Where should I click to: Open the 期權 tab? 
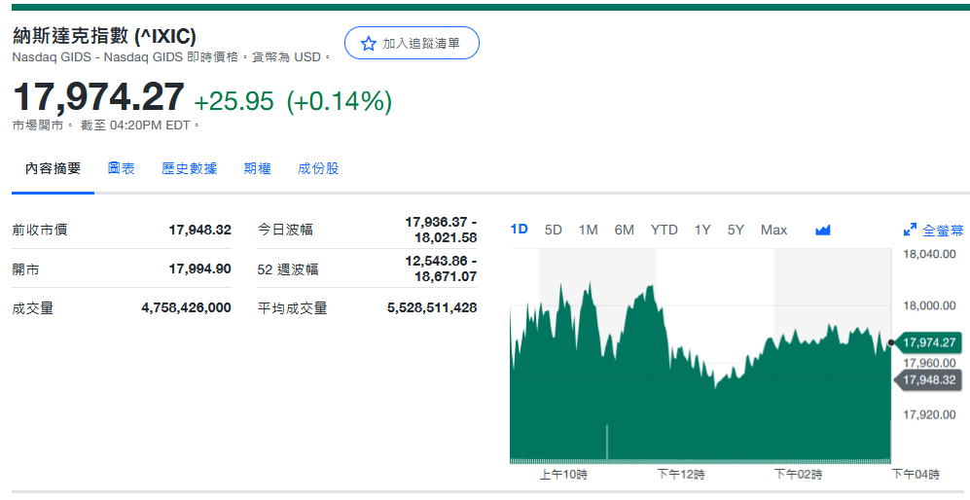tap(257, 168)
